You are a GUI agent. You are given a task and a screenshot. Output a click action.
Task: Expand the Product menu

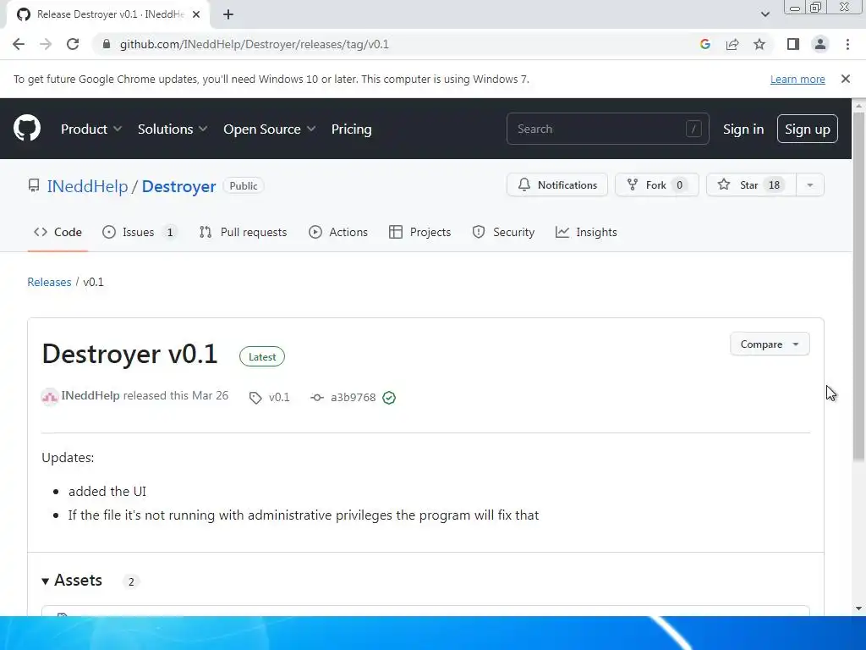[91, 129]
